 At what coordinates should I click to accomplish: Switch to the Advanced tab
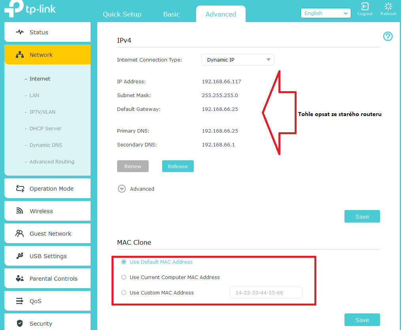tap(221, 14)
